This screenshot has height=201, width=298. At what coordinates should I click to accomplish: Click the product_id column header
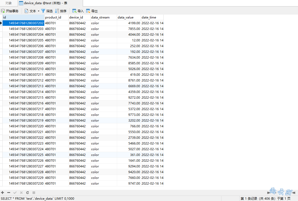pos(56,17)
